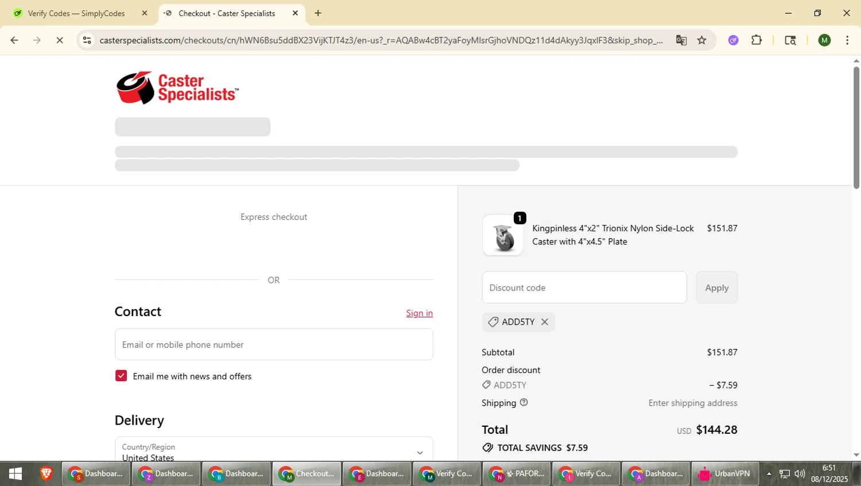This screenshot has width=861, height=486.
Task: Click the TOTAL SAVINGS $7.59 text
Action: [542, 448]
